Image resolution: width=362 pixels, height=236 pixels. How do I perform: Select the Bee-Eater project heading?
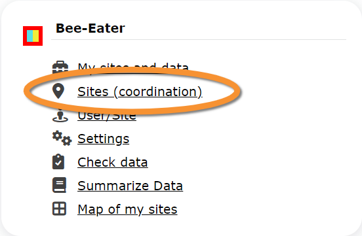click(x=90, y=28)
